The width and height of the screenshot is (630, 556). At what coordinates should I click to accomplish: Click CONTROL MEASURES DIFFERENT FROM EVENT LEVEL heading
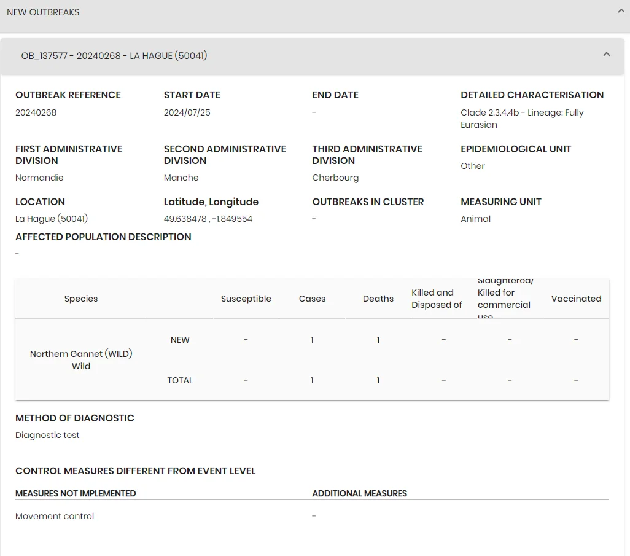(x=136, y=471)
